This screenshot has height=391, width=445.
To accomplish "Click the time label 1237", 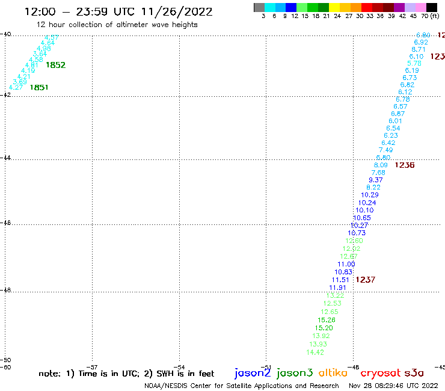I will 366,280.
